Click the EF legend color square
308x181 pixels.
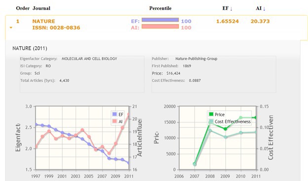115,114
